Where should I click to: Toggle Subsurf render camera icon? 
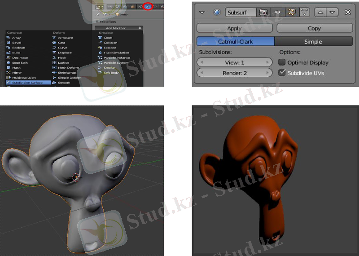coord(263,12)
